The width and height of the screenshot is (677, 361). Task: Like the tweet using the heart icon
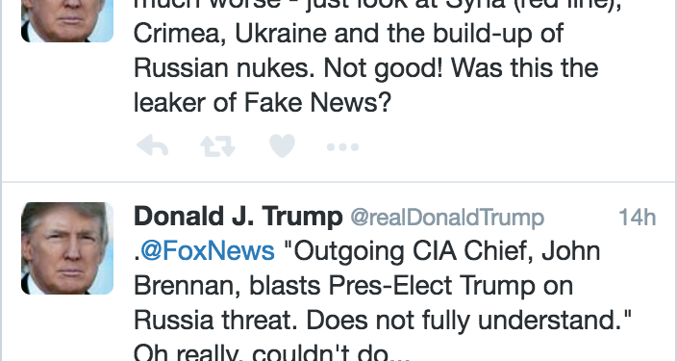[283, 145]
